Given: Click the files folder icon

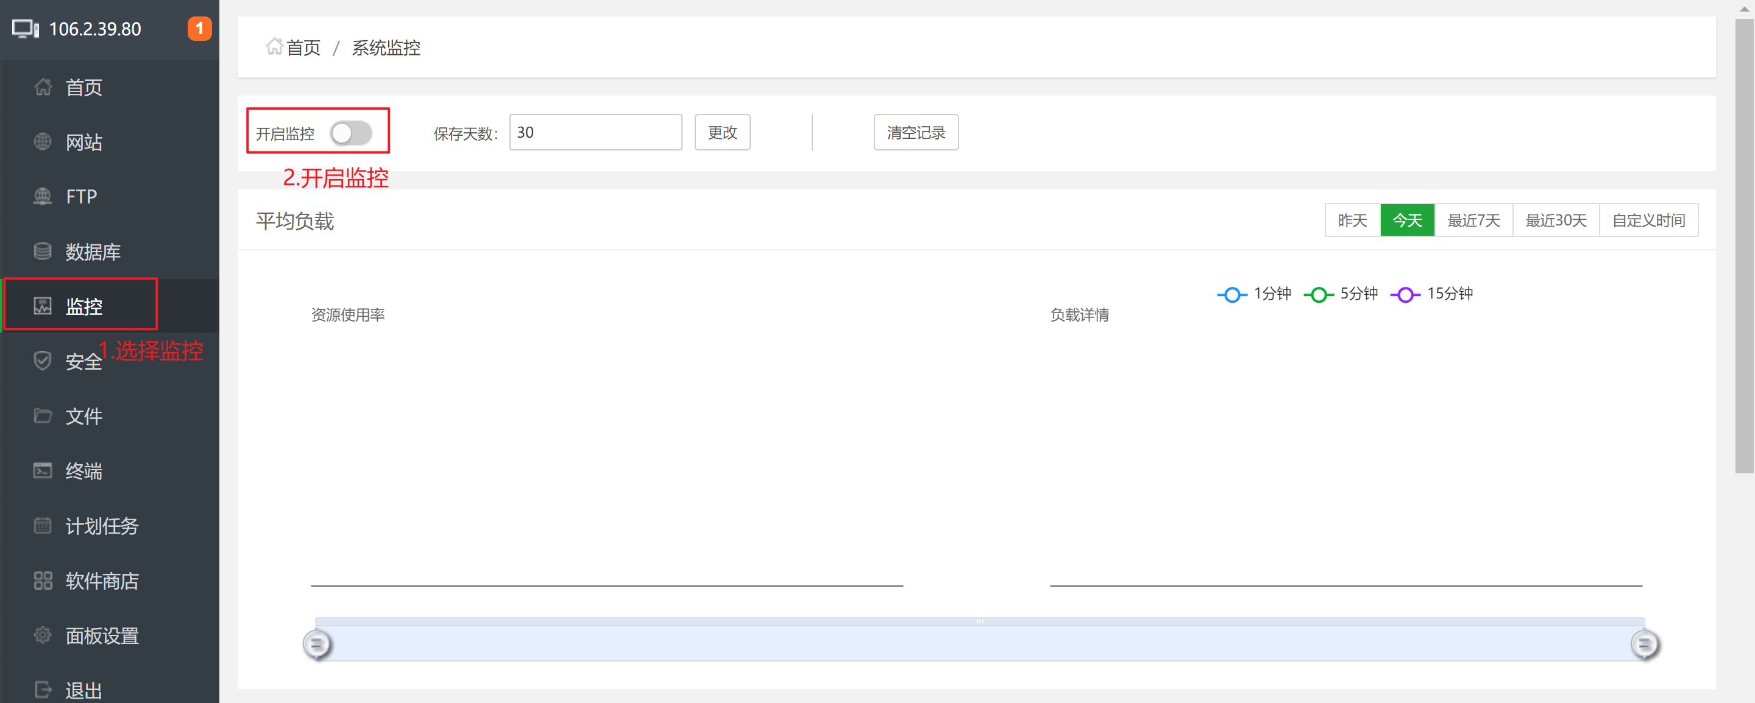Looking at the screenshot, I should 42,415.
